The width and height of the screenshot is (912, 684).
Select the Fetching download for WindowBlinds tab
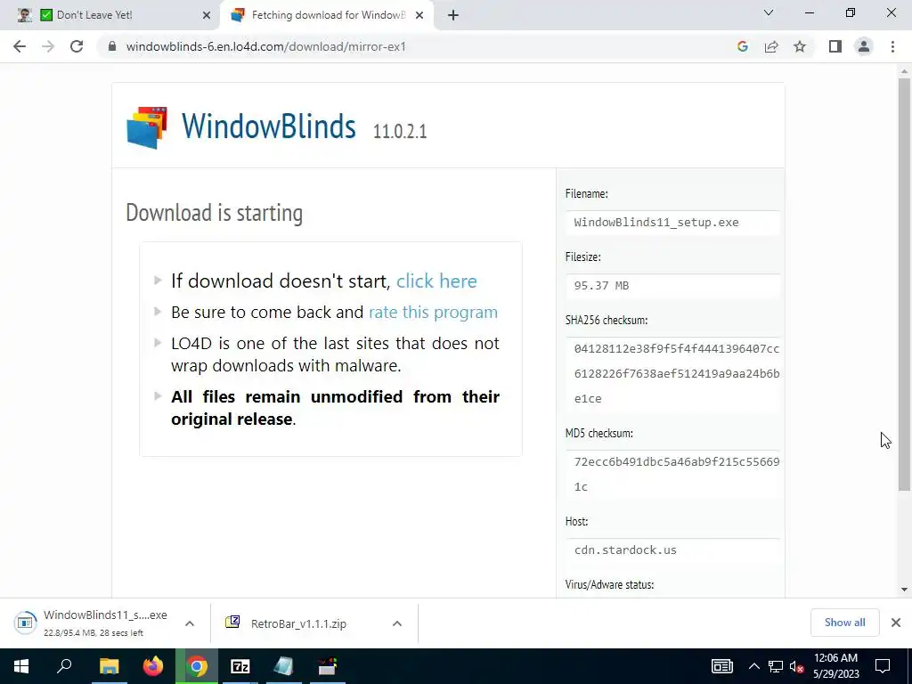pos(326,15)
